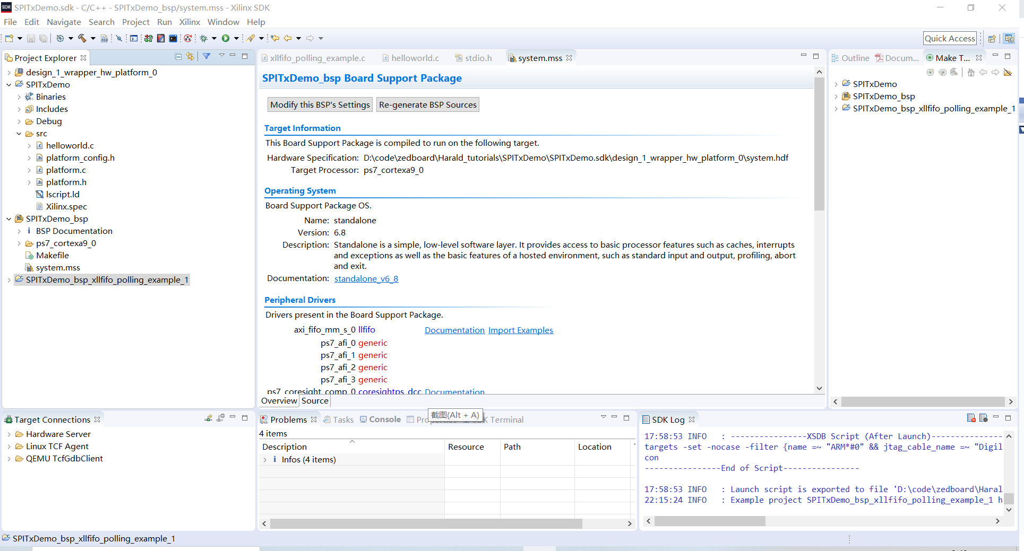Open the New wizard dropdown arrow
The height and width of the screenshot is (551, 1024).
pyautogui.click(x=20, y=38)
